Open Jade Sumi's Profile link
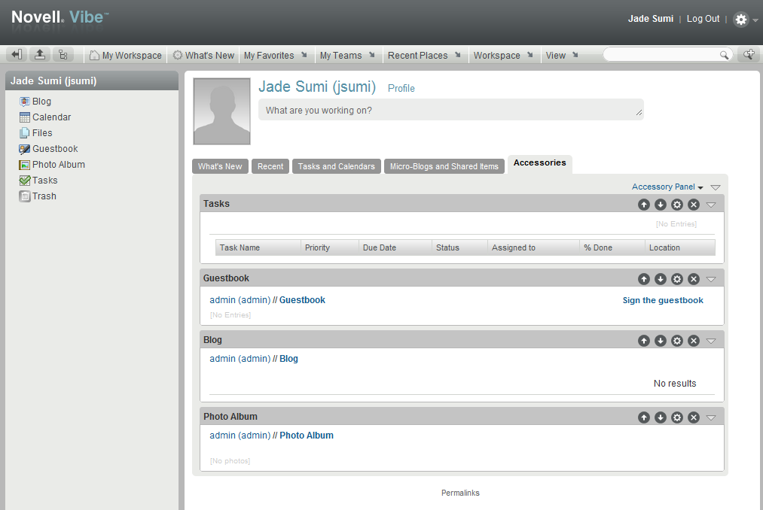Image resolution: width=763 pixels, height=510 pixels. (401, 88)
